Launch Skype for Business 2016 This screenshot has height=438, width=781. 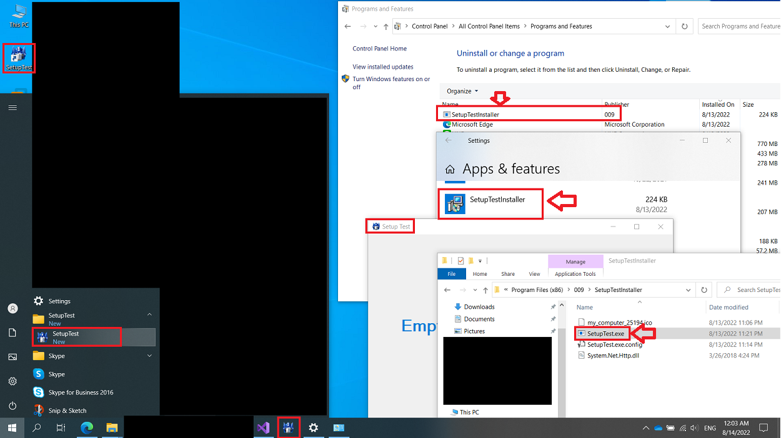(94, 392)
